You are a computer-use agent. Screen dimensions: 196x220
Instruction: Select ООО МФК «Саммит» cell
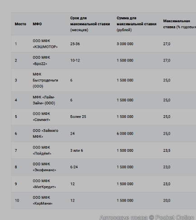(x=42, y=117)
